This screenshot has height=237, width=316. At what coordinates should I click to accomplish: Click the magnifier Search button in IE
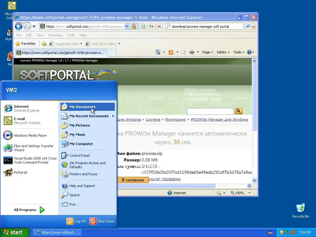point(248,27)
